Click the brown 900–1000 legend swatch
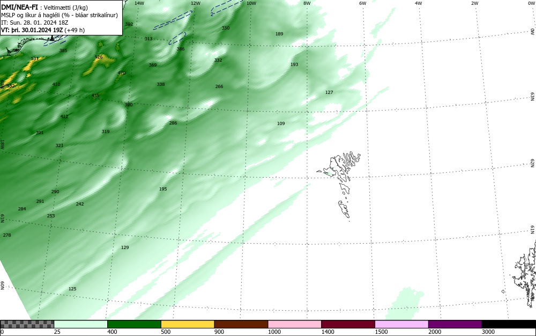536x336 pixels. [241, 324]
